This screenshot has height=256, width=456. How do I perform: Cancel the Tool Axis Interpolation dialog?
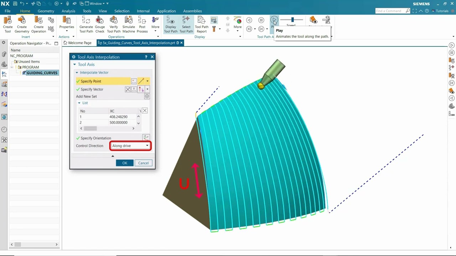144,163
